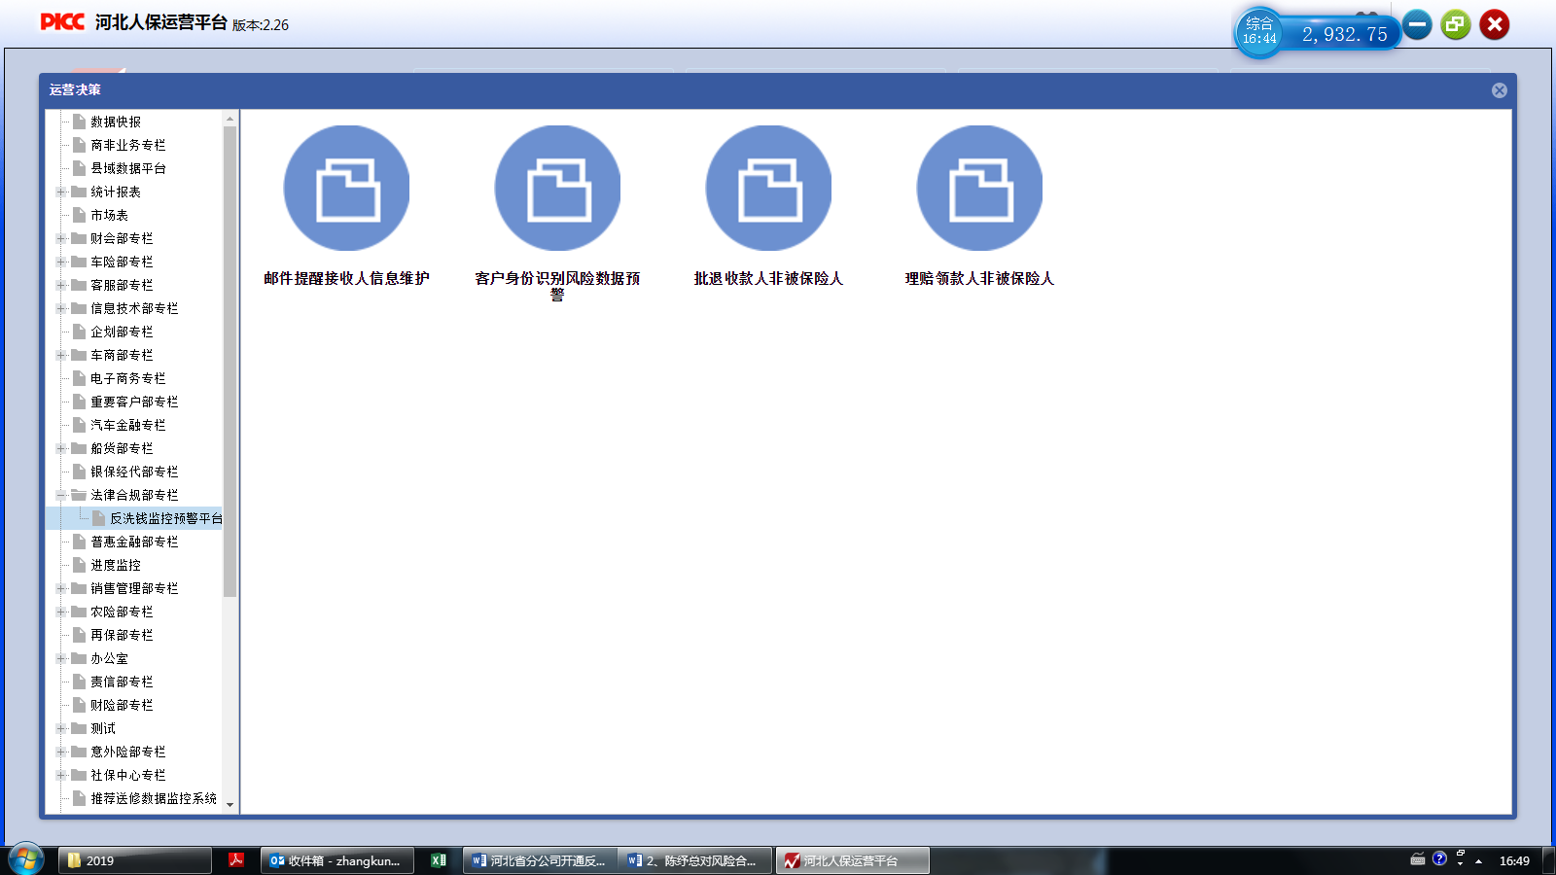Select 推荐送修数据监控系统 tree item
The height and width of the screenshot is (875, 1556).
(x=154, y=798)
